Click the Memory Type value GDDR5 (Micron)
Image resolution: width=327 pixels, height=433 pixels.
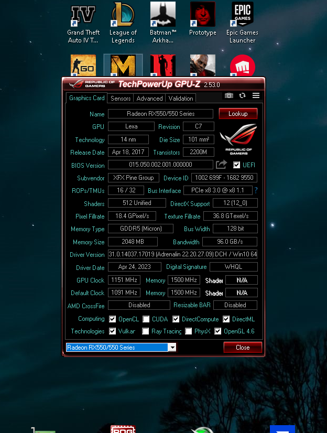tap(141, 229)
